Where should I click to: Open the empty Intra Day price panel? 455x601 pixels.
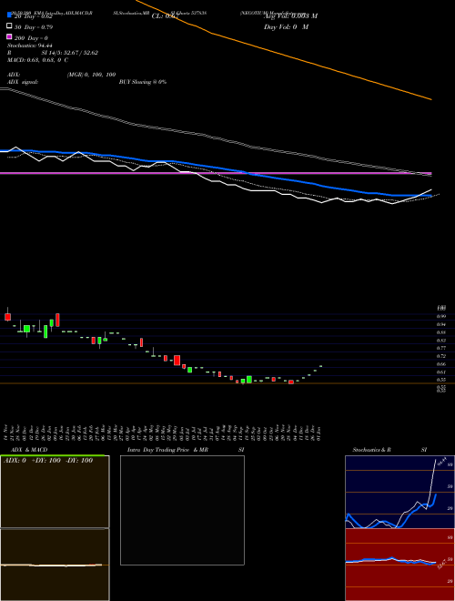[x=182, y=510]
